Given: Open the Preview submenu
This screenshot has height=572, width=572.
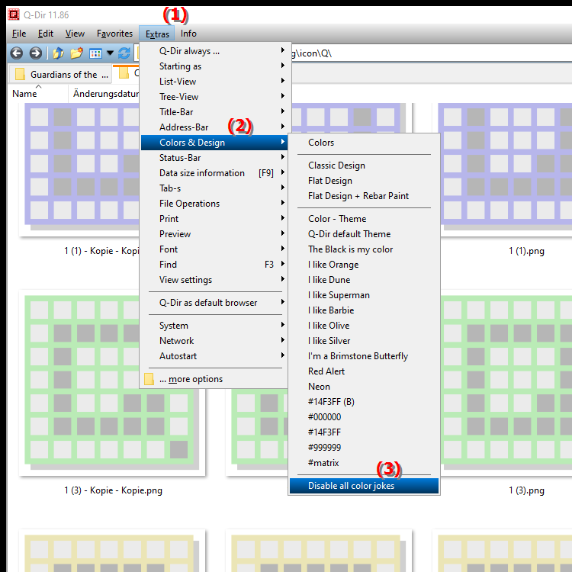Looking at the screenshot, I should coord(214,234).
